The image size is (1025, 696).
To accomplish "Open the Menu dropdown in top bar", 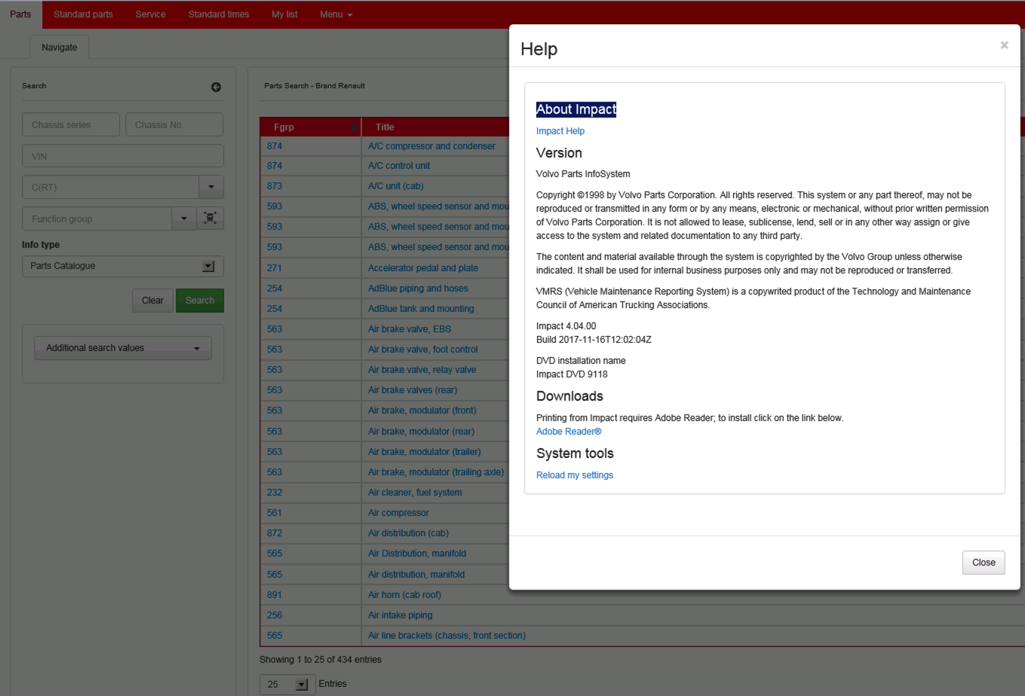I will [336, 14].
